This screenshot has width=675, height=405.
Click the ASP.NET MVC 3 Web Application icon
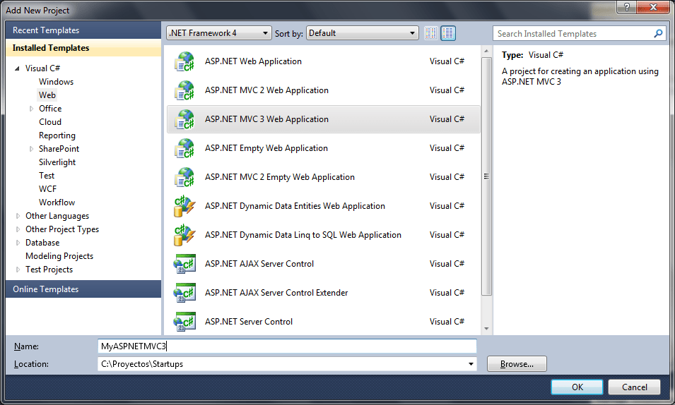[184, 119]
